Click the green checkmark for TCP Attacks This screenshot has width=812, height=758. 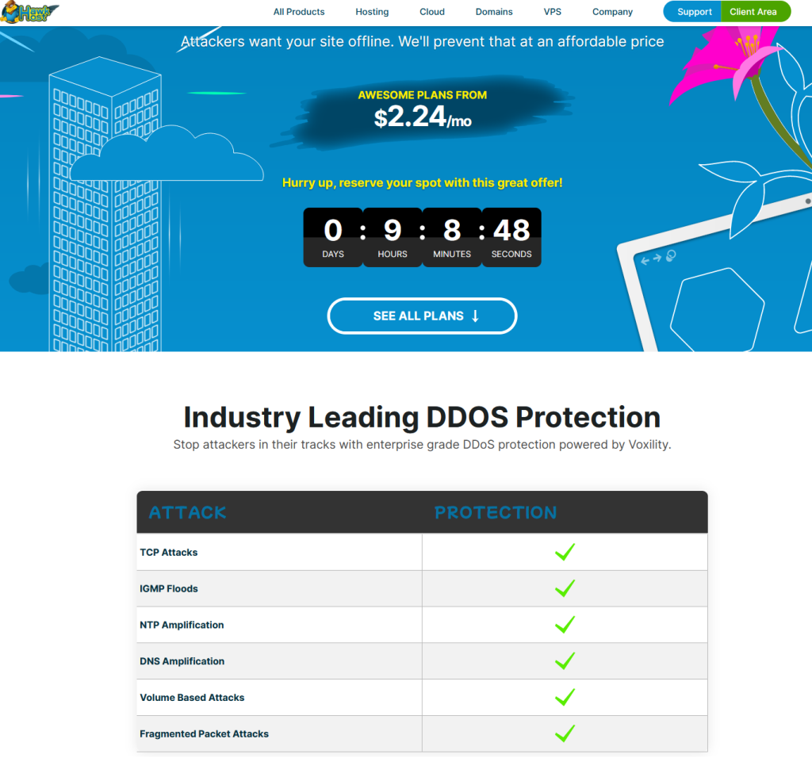[x=565, y=552]
